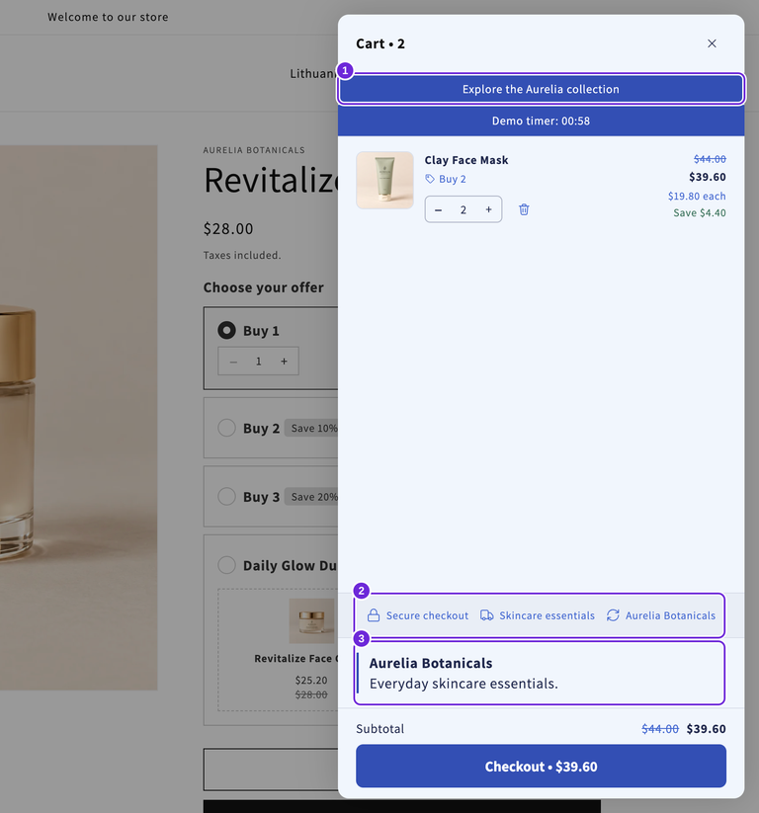
Task: Select the Buy 2 offer radio button
Action: click(226, 428)
